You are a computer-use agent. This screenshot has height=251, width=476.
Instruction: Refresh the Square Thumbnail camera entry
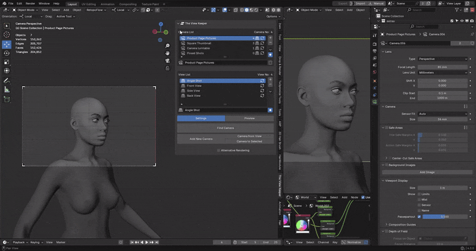[262, 43]
